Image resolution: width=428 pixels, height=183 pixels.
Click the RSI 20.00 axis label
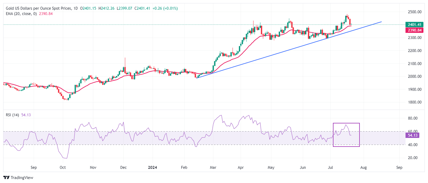coord(411,158)
